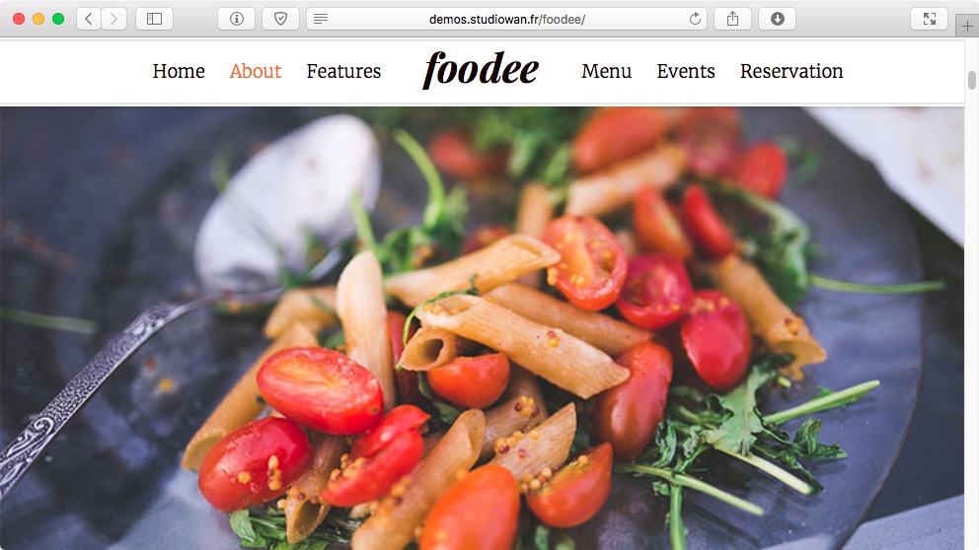
Task: Click the privacy shield icon
Action: [280, 19]
